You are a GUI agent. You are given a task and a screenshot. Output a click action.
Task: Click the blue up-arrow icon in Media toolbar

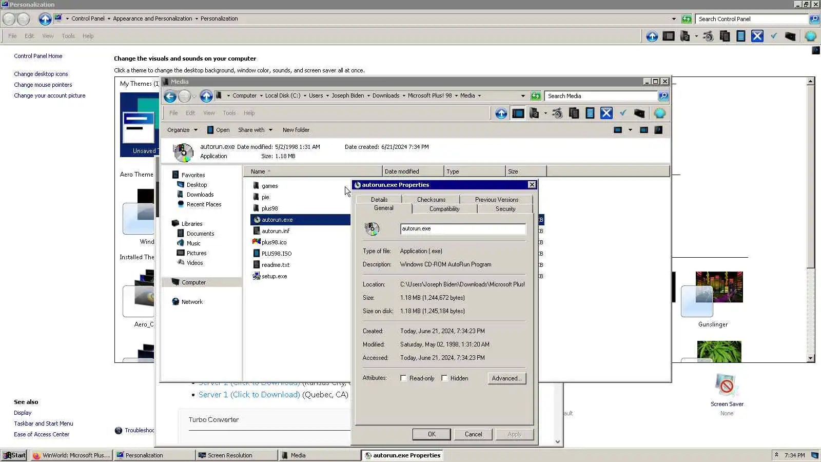pos(501,113)
